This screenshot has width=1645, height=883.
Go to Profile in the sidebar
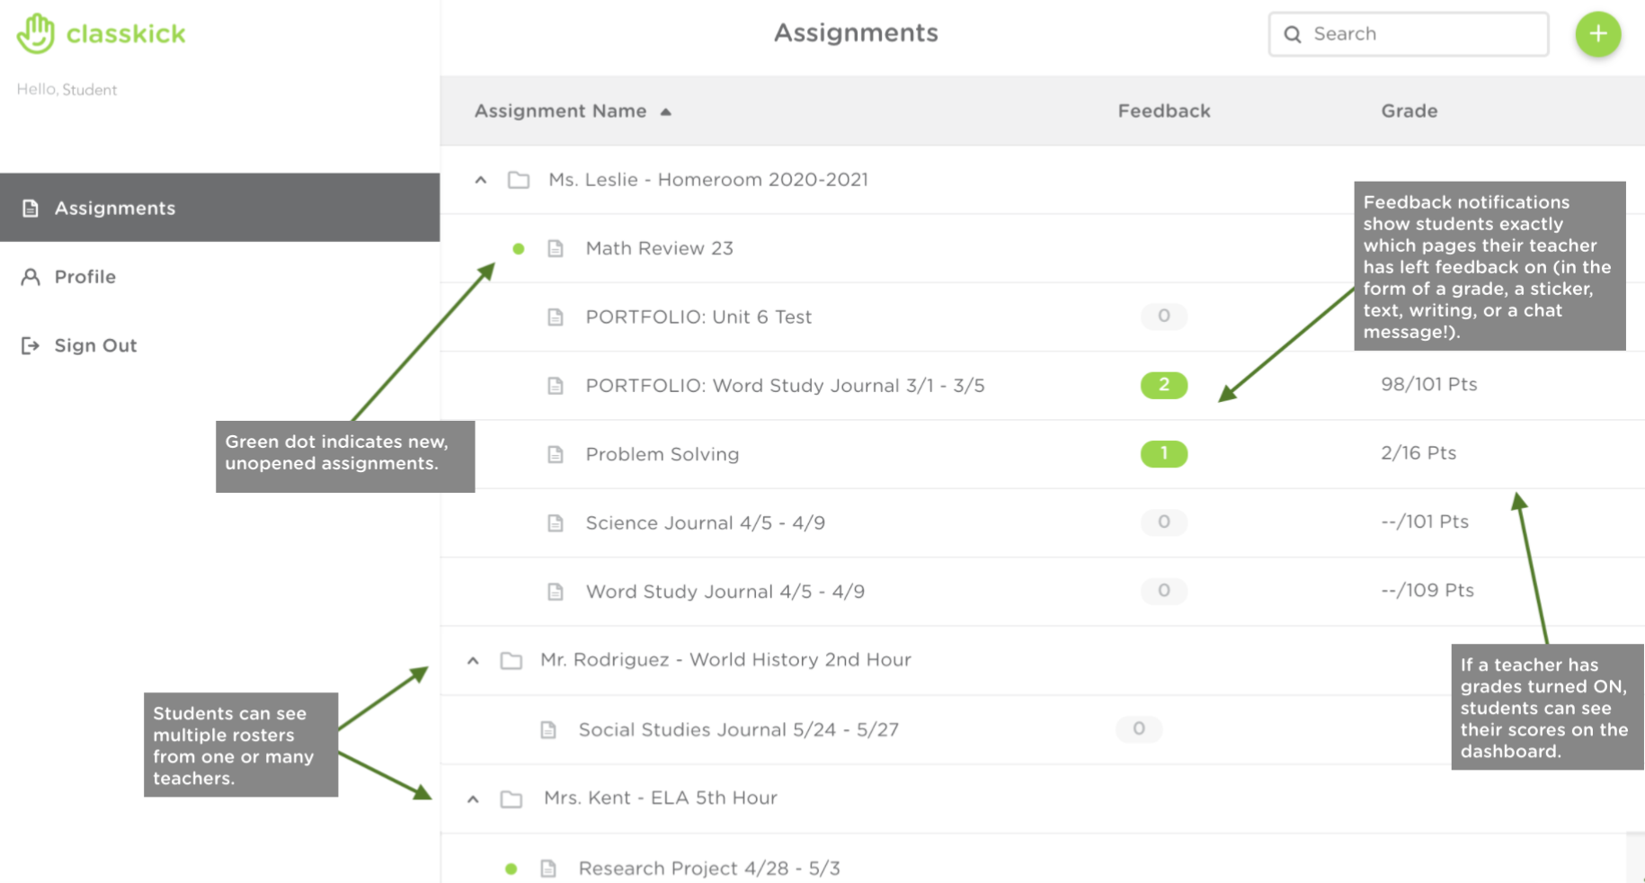tap(84, 277)
